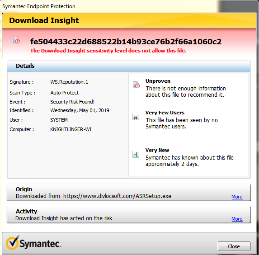Screen dimensions: 259x255
Task: Click the Very New heading text
Action: click(x=157, y=150)
